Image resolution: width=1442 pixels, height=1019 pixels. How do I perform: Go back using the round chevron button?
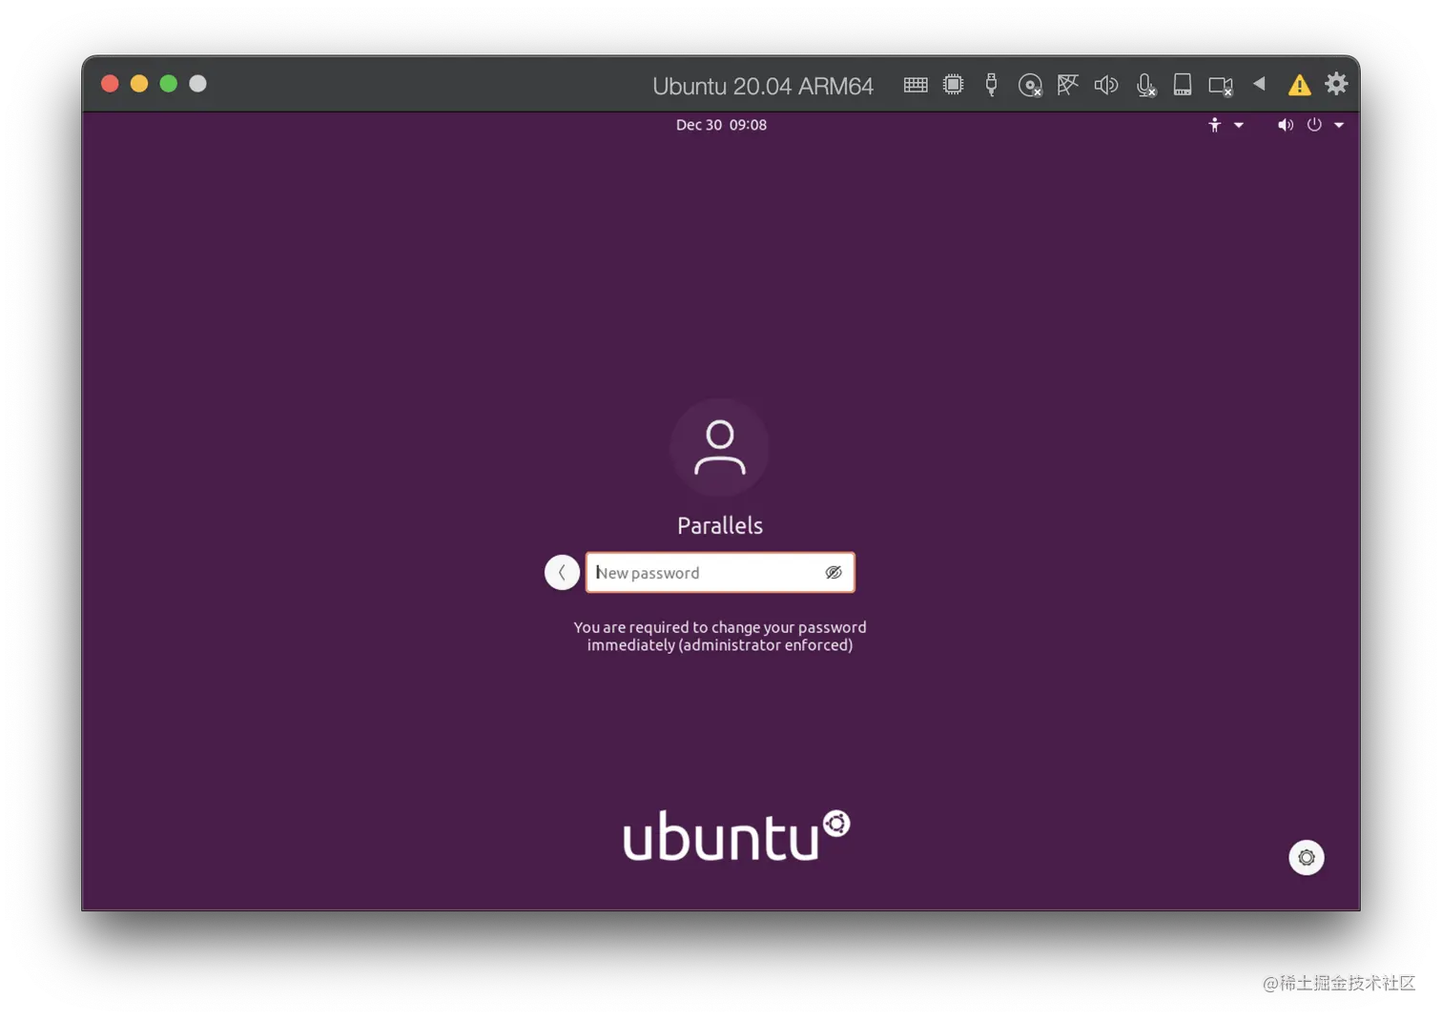coord(562,572)
